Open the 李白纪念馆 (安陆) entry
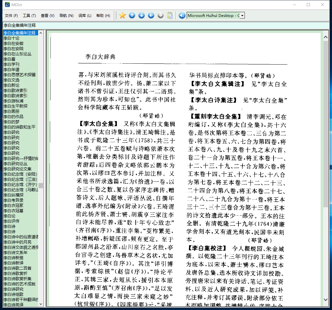The image size is (332, 310). tap(20, 174)
